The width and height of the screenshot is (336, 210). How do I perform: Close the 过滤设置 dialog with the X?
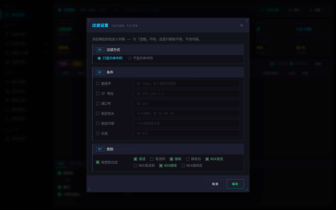(x=241, y=25)
